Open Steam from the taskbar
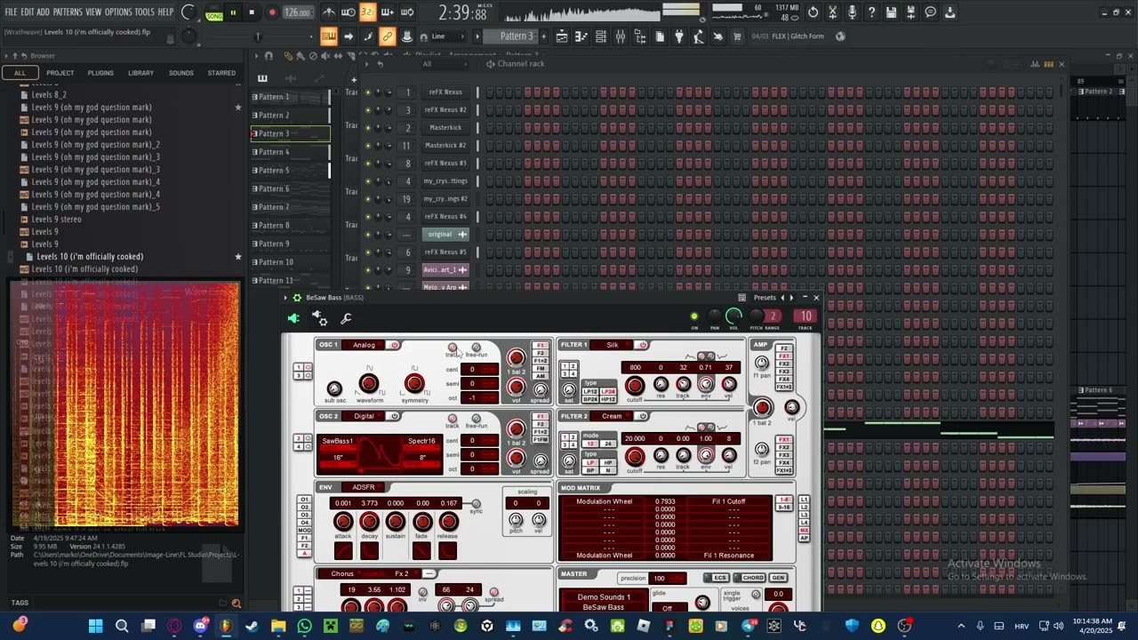Image resolution: width=1138 pixels, height=640 pixels. click(x=252, y=626)
